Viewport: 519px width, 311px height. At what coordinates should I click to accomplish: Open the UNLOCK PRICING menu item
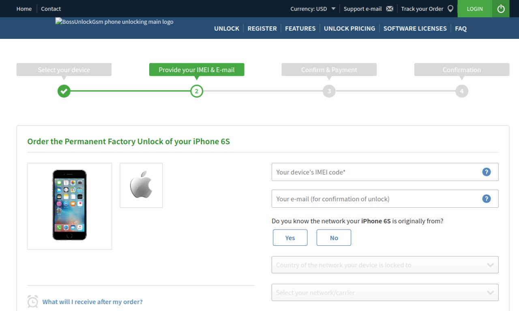pyautogui.click(x=350, y=28)
